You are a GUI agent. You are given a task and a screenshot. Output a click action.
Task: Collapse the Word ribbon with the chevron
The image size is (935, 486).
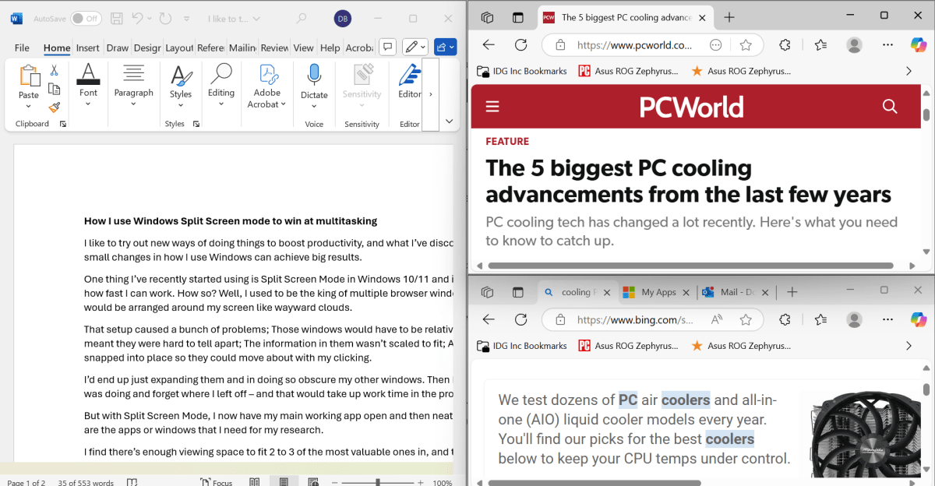point(449,121)
